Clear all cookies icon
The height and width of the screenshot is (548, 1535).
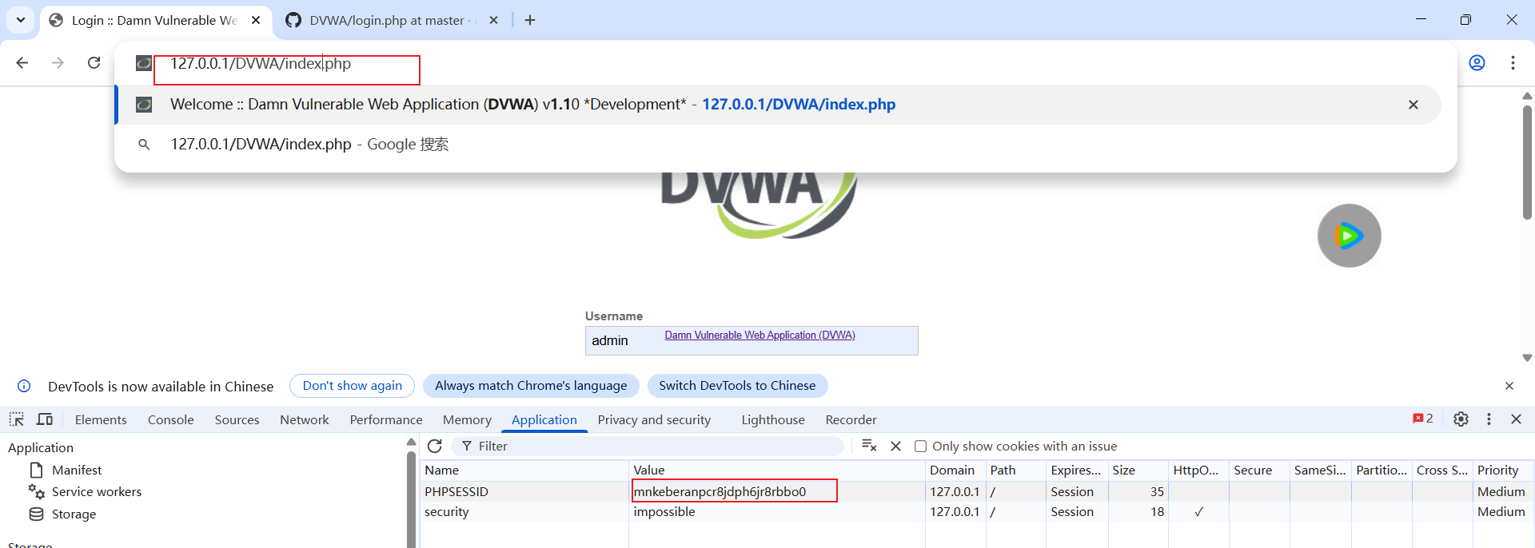click(869, 446)
